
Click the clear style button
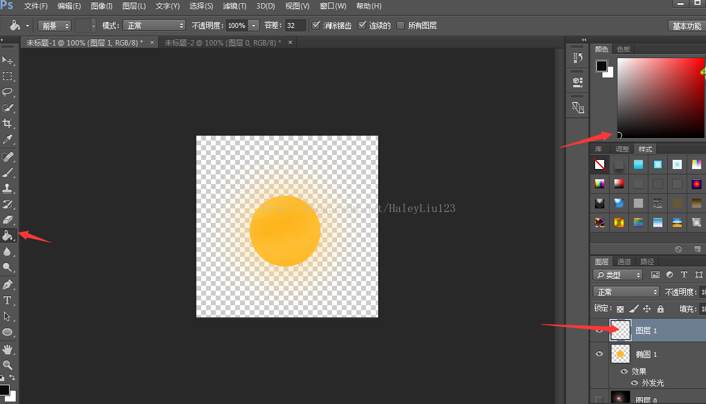coord(678,249)
